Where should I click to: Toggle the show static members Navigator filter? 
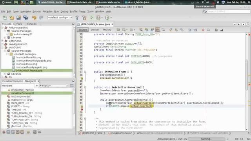[x=13, y=132]
